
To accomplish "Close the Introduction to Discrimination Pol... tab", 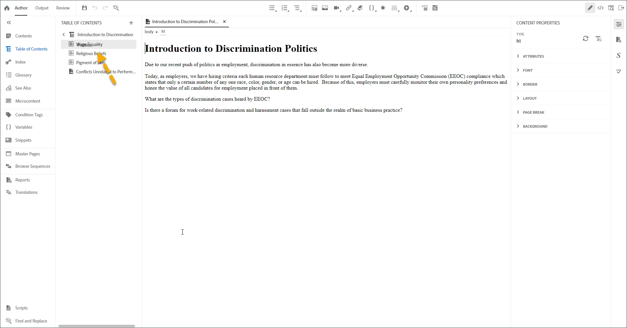I will click(x=224, y=21).
